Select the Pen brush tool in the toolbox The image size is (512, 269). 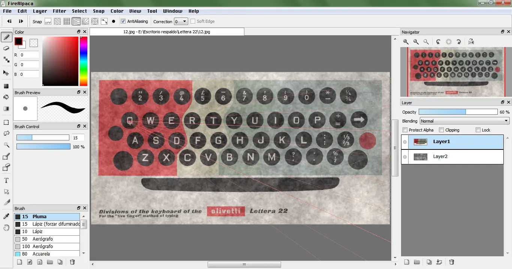[x=6, y=37]
